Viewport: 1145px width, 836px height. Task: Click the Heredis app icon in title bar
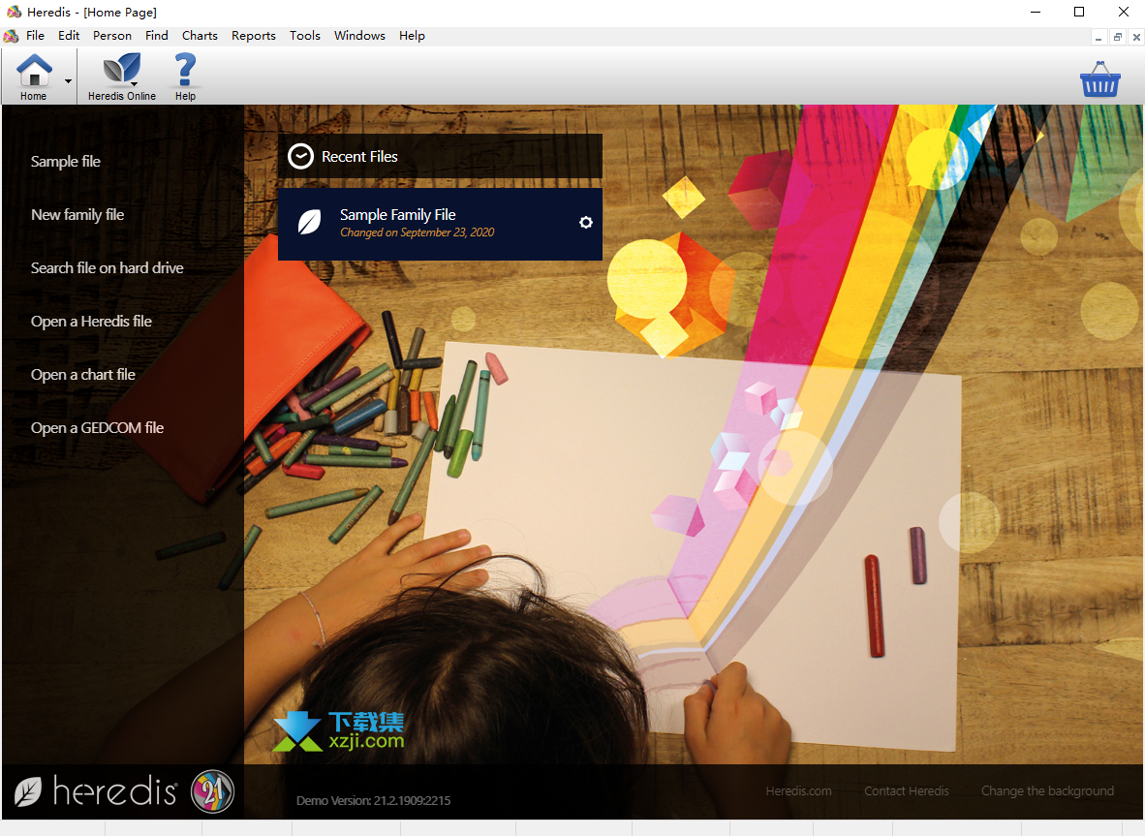14,12
